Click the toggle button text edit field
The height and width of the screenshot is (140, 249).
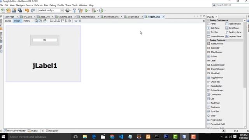tap(45, 40)
